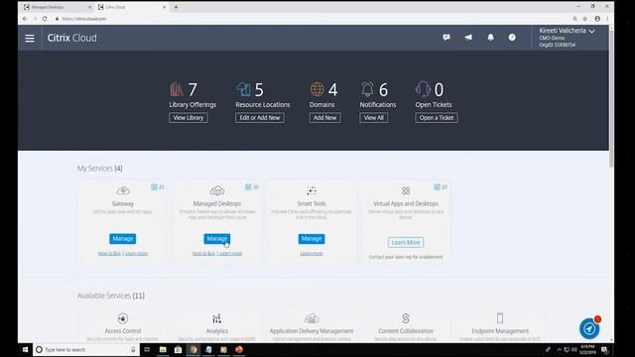
Task: Click the Library Offerings books icon
Action: (177, 89)
